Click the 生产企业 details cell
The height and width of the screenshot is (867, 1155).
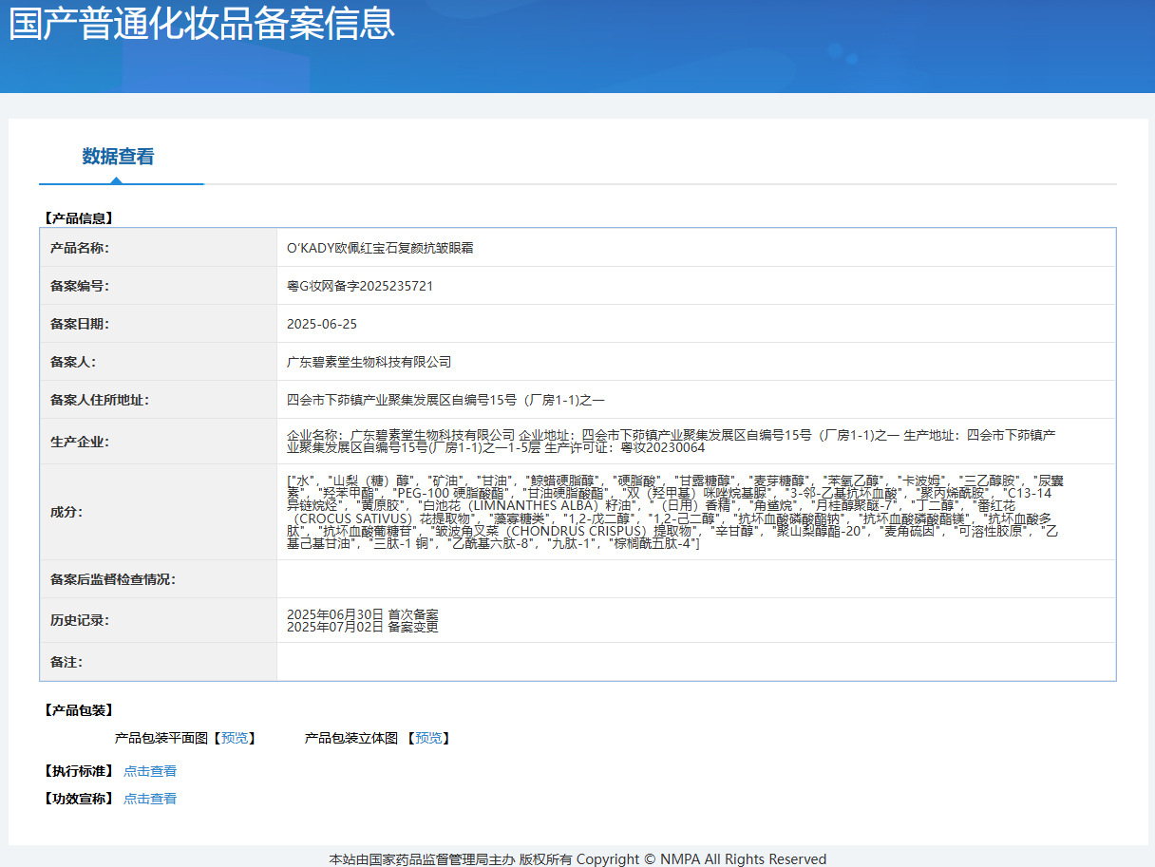pos(696,442)
